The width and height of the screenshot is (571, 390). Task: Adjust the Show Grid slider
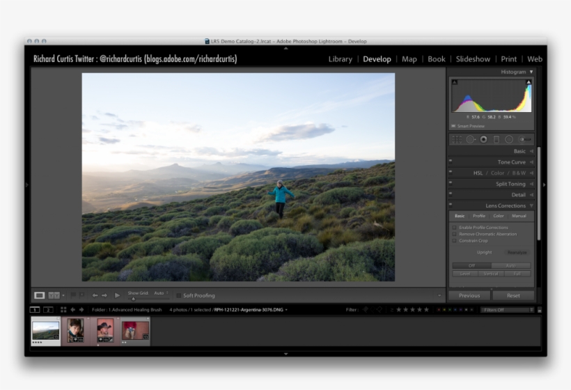[x=134, y=299]
